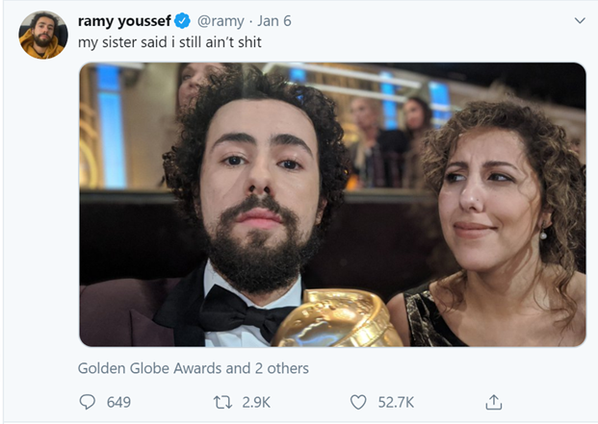The width and height of the screenshot is (598, 424).
Task: Click the 649 replies count
Action: 118,402
